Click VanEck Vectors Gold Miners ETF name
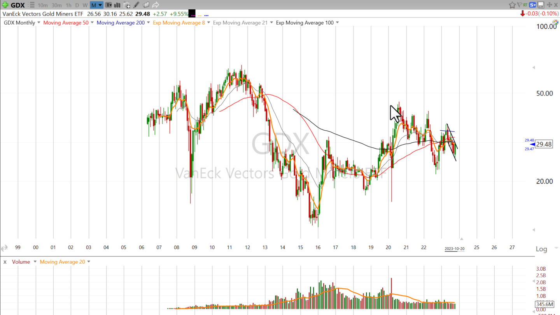This screenshot has height=315, width=560. coord(43,14)
